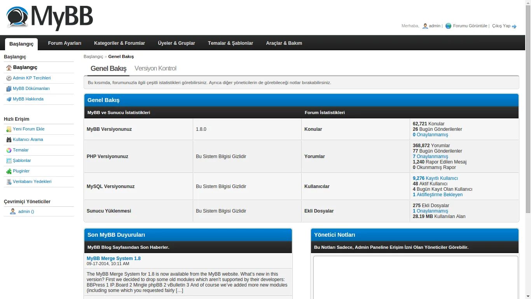The width and height of the screenshot is (531, 299).
Task: Click the gear icon for Admin KP Tercihleri
Action: (x=9, y=78)
